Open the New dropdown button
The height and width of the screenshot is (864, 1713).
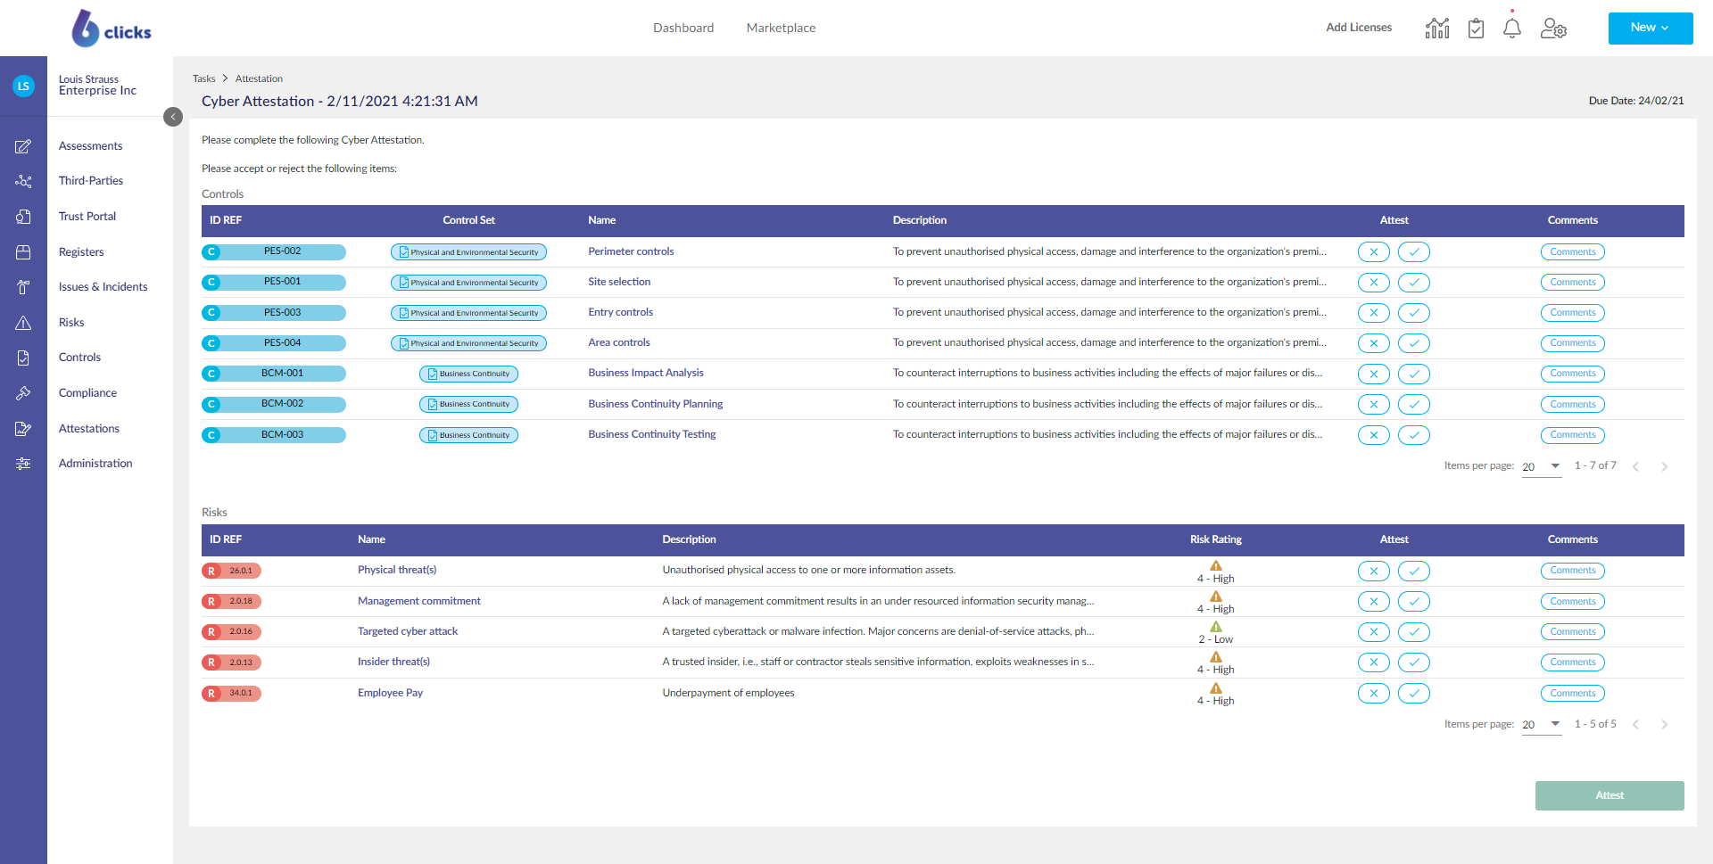point(1651,28)
